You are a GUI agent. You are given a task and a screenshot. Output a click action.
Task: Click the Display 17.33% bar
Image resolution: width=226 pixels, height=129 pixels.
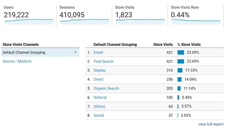point(180,70)
